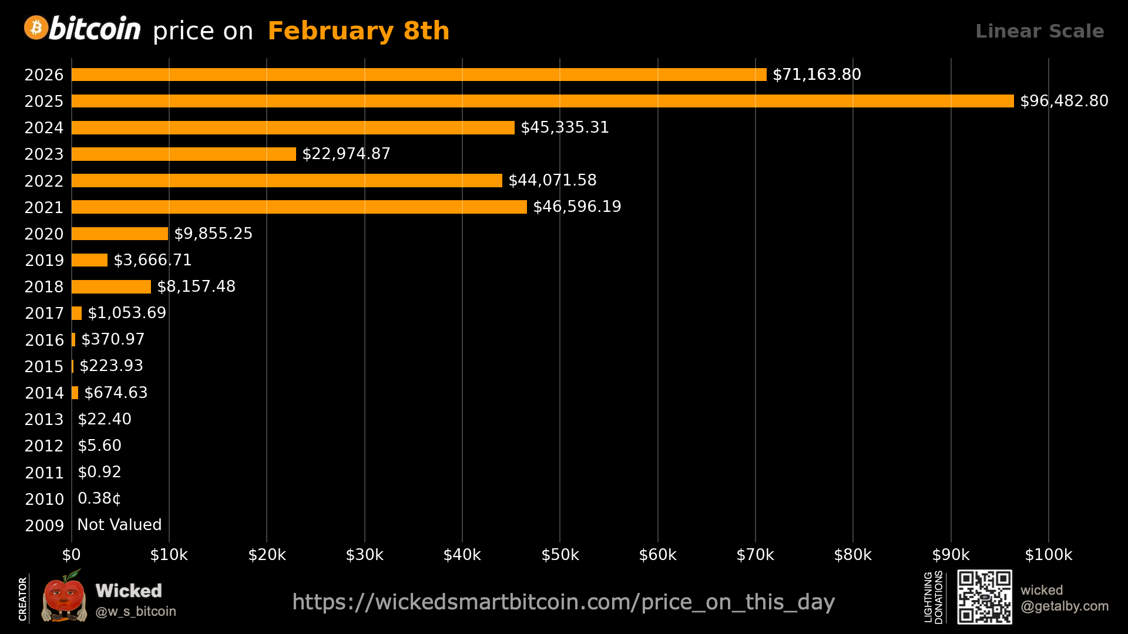1128x634 pixels.
Task: Click the $50k axis tick label
Action: click(x=560, y=555)
